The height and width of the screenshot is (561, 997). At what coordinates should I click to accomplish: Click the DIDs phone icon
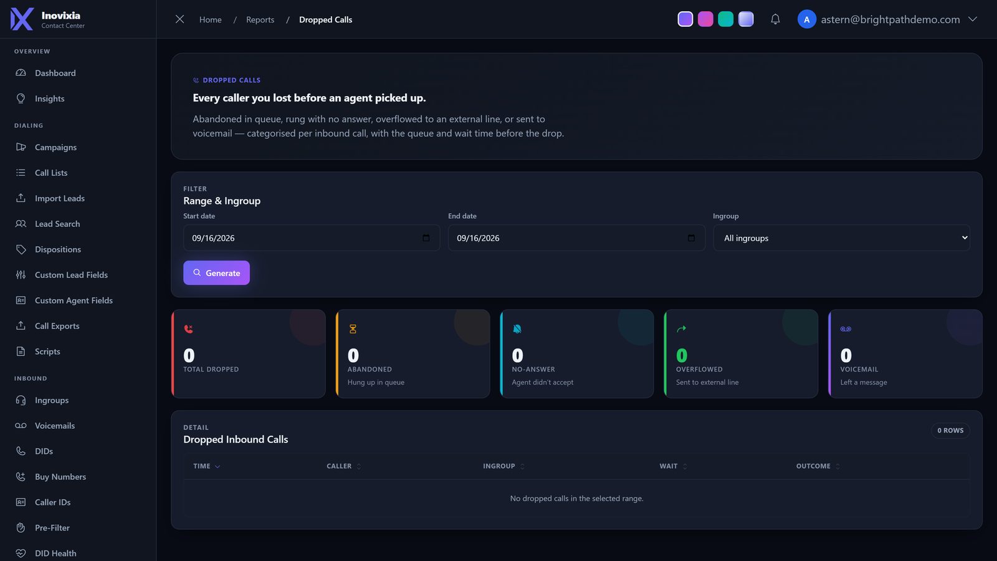tap(21, 451)
